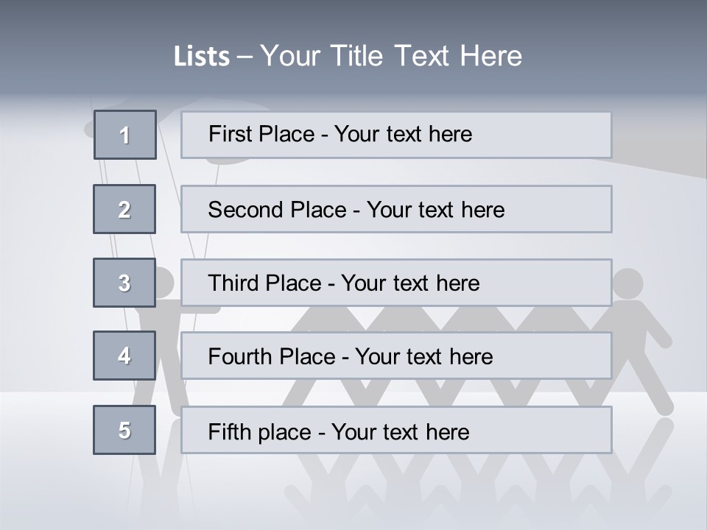Pick the number 3 box
This screenshot has height=530, width=707.
pyautogui.click(x=124, y=283)
